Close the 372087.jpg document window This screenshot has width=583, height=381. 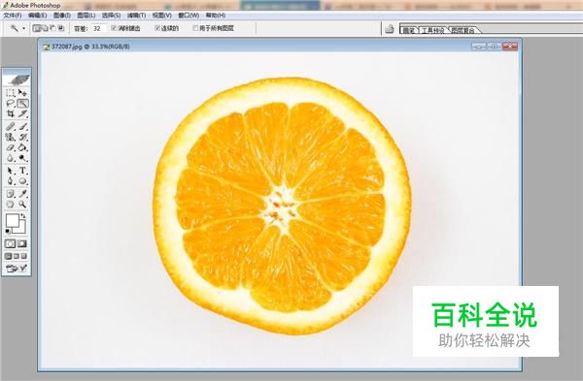tap(510, 47)
